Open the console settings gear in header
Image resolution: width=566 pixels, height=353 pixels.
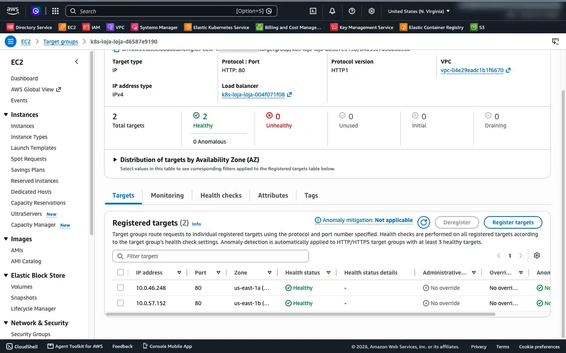tap(371, 11)
